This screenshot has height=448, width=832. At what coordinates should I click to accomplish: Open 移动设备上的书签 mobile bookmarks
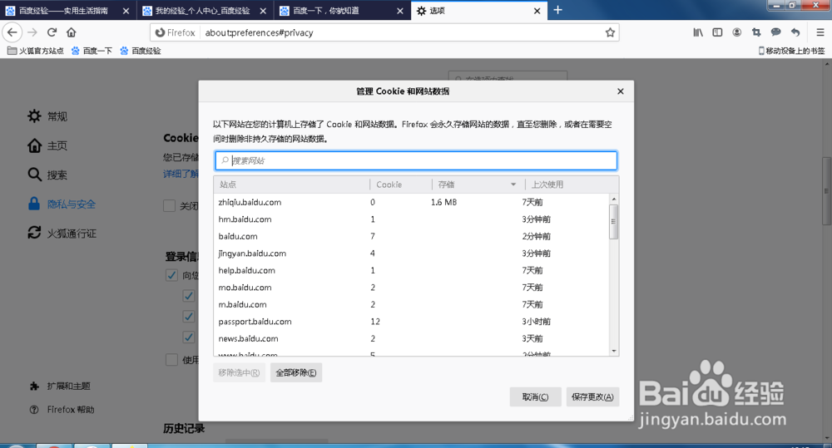click(x=792, y=51)
